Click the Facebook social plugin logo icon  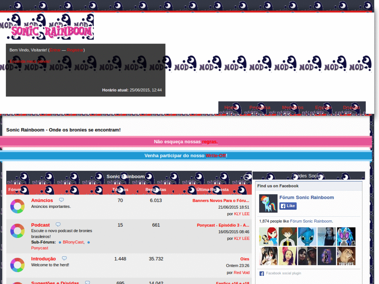click(262, 273)
